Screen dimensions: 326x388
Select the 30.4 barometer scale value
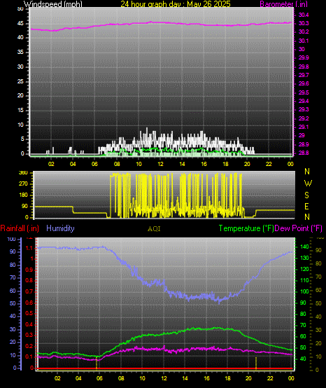(x=304, y=15)
